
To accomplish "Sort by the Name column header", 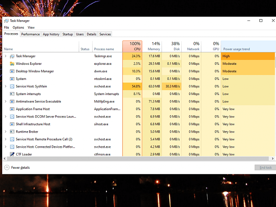I will click(x=41, y=46).
